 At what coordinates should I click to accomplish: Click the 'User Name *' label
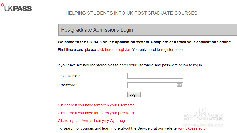point(69,76)
